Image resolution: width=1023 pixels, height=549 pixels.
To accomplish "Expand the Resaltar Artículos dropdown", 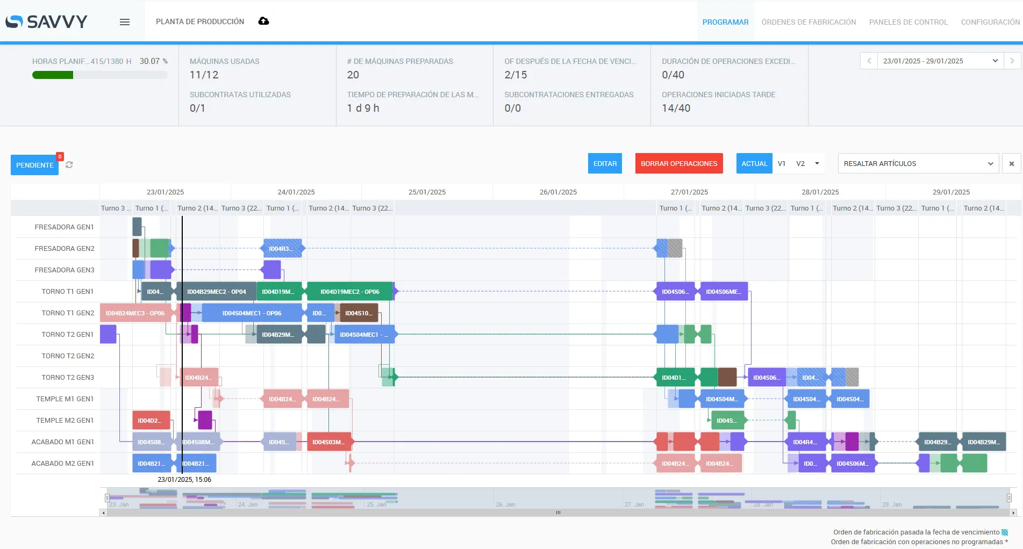I will pos(918,164).
